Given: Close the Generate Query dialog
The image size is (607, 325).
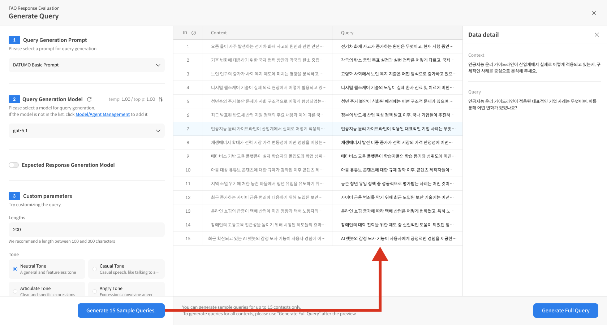Looking at the screenshot, I should [594, 13].
